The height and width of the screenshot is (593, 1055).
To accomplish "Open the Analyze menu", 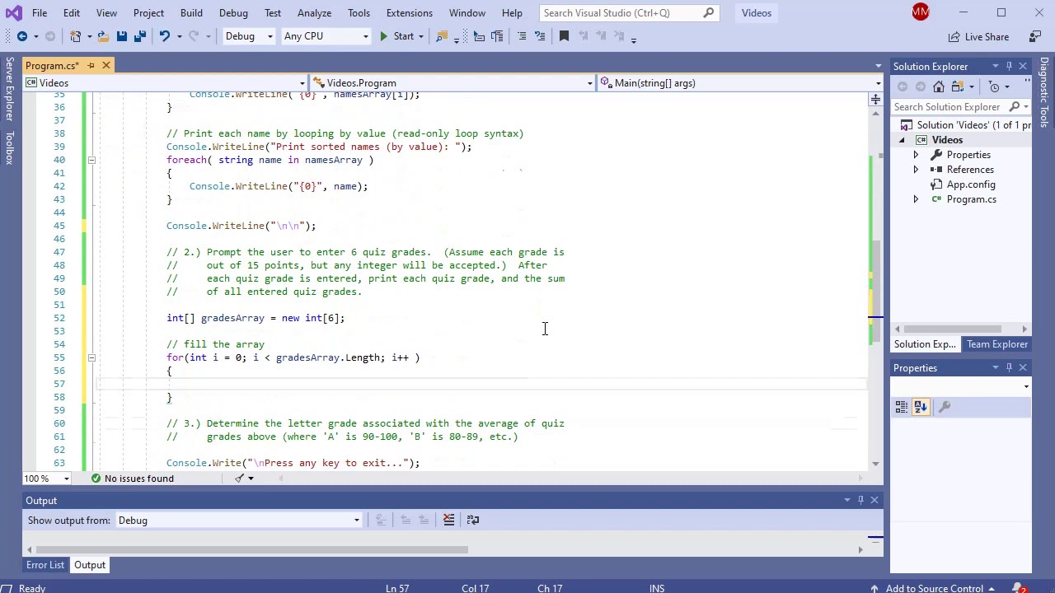I will pyautogui.click(x=314, y=12).
